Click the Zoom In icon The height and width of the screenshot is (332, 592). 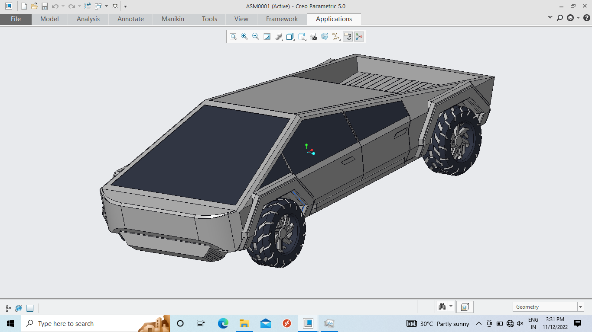pos(244,37)
